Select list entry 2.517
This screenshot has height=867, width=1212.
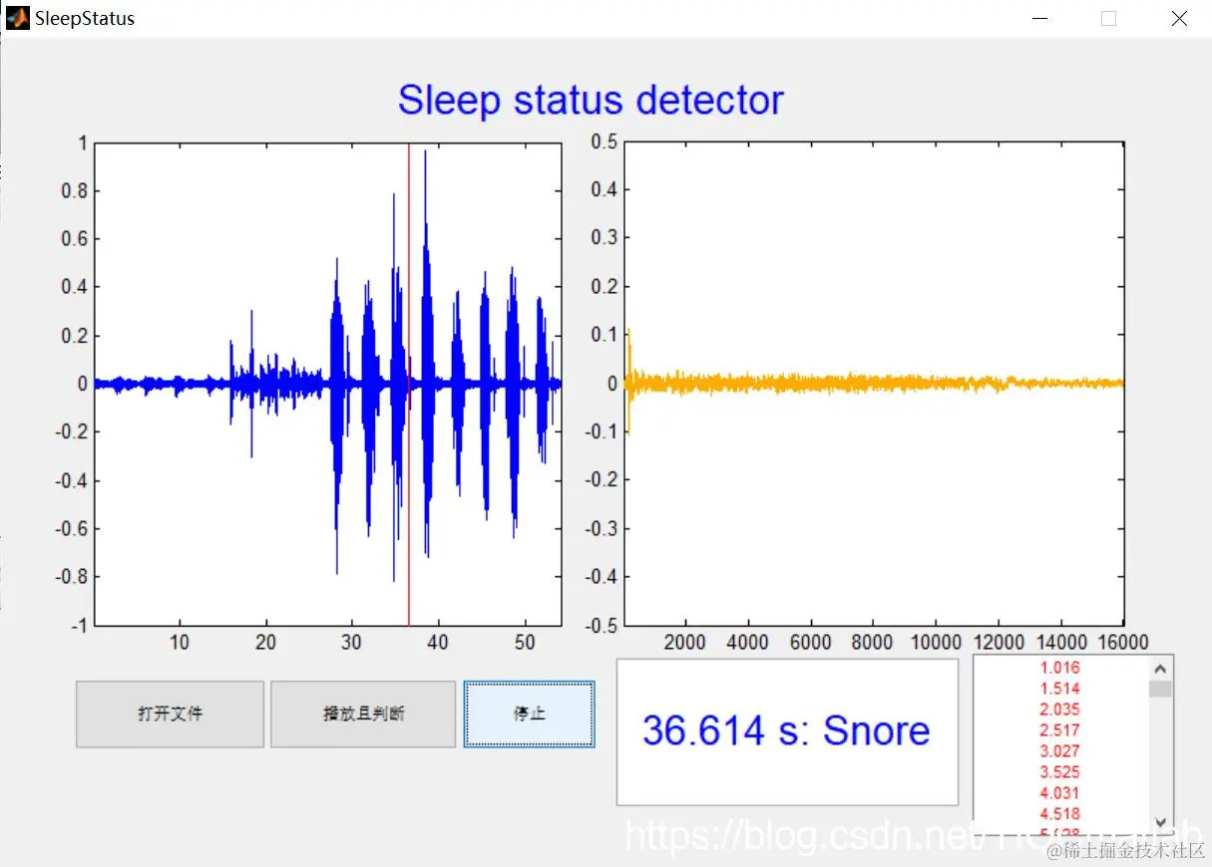[1059, 730]
